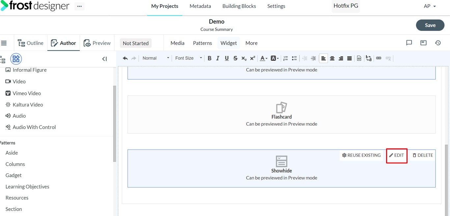The image size is (450, 216).
Task: Toggle underline formatting
Action: [x=227, y=58]
